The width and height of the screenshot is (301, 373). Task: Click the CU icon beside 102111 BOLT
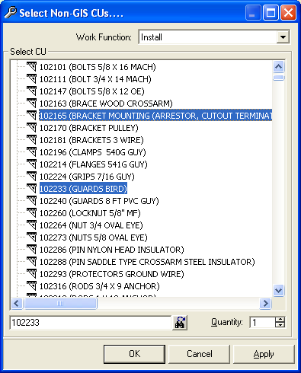tap(32, 79)
